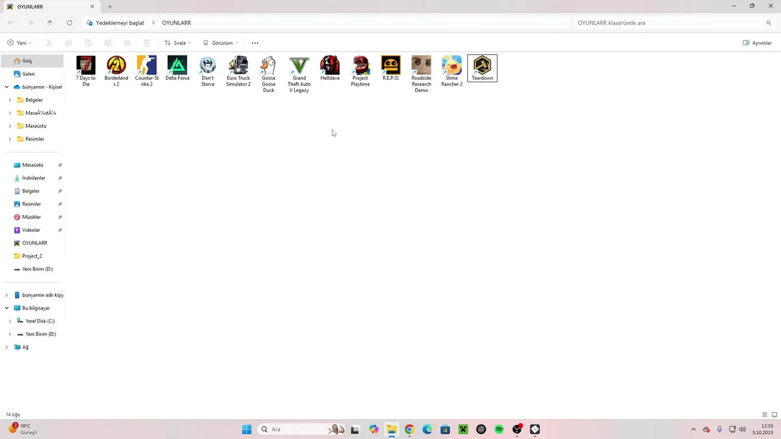Viewport: 781px width, 439px height.
Task: Click the Delta Force game icon
Action: (177, 68)
